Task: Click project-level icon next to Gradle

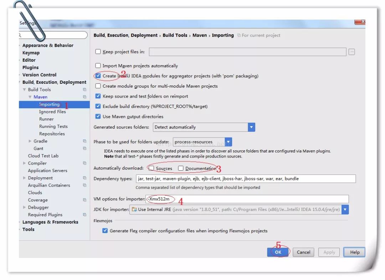Action: [x=85, y=141]
